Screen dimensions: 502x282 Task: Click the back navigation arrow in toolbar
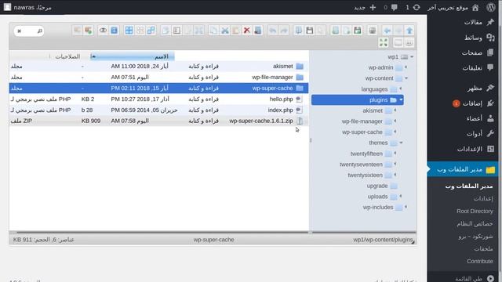point(387,31)
